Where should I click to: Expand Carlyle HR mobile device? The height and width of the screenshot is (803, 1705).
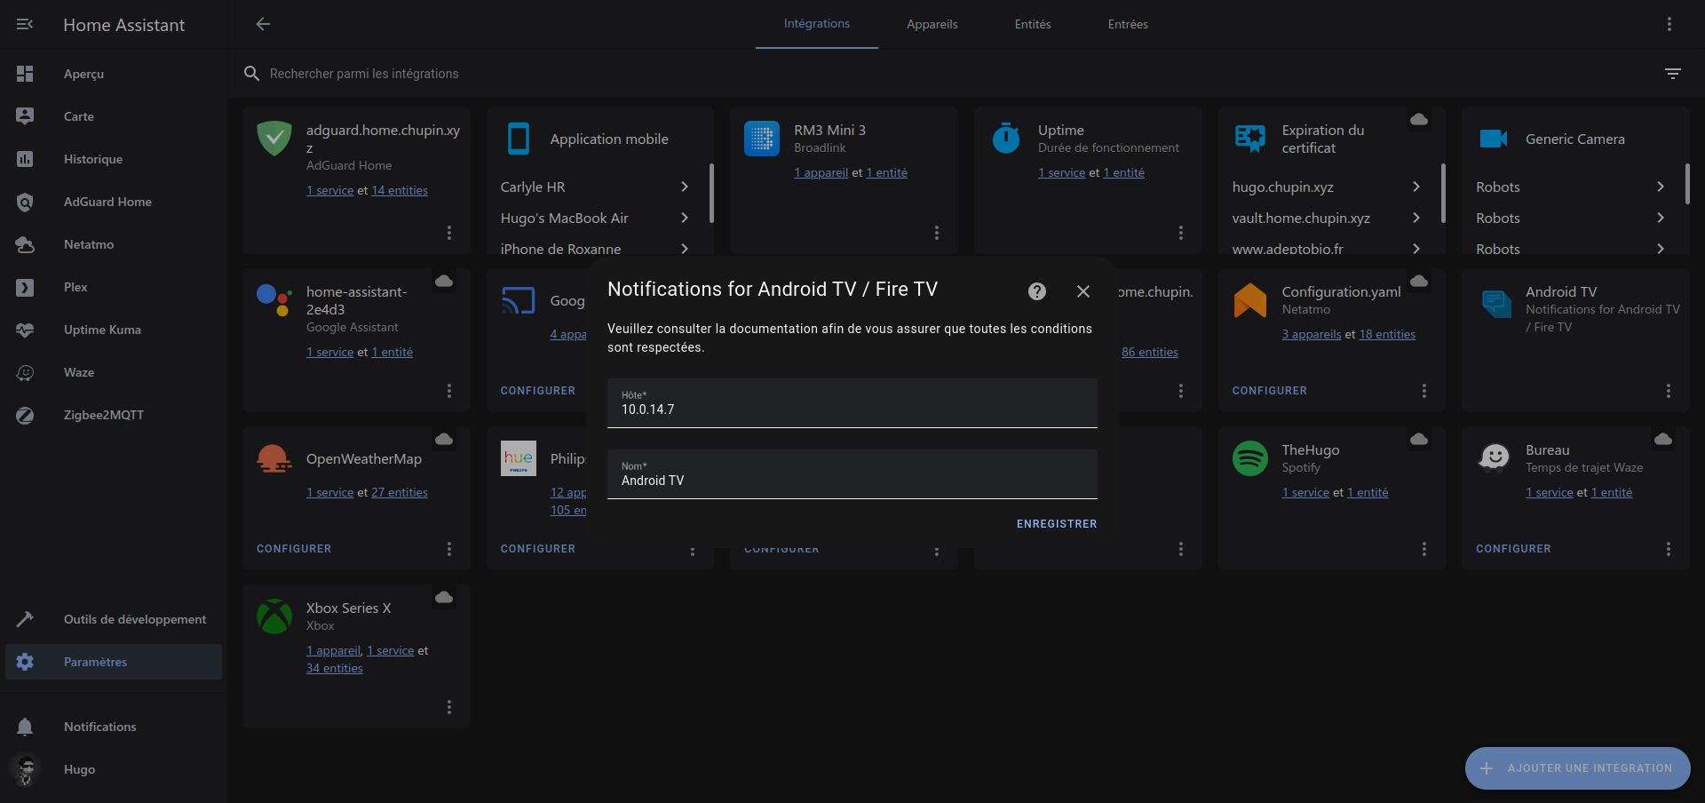(595, 187)
